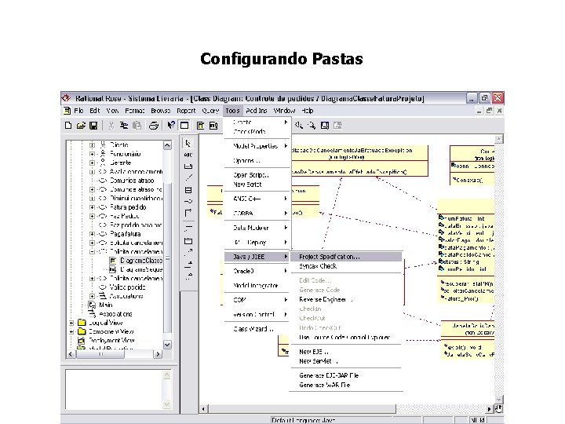Choose Syntax Check in Java submenu

pos(345,266)
